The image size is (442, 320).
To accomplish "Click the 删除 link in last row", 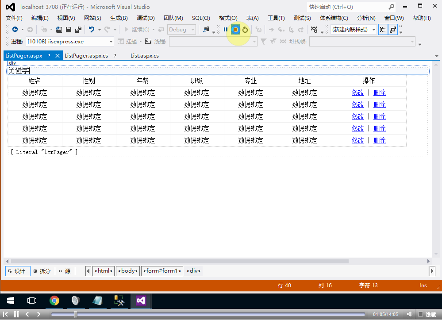I will pos(380,140).
